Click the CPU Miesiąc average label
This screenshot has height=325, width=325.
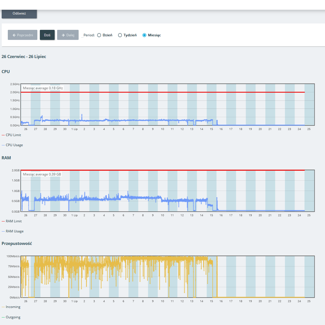43,88
